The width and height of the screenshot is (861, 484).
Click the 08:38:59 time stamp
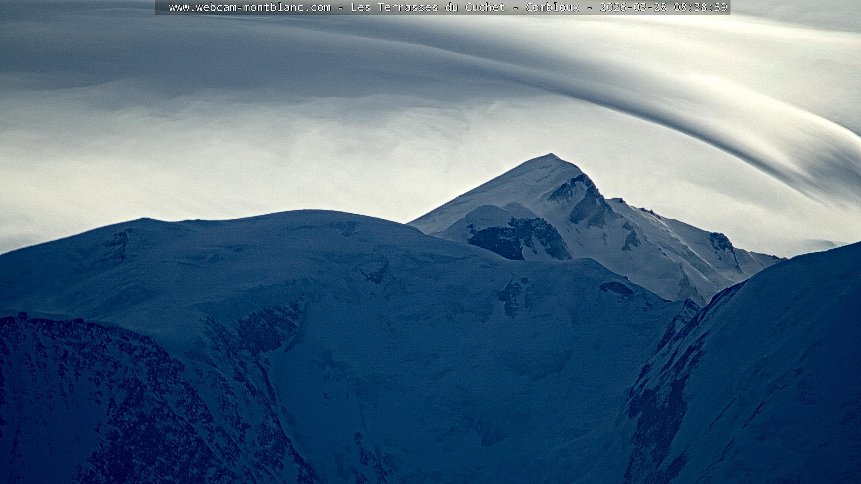[700, 7]
